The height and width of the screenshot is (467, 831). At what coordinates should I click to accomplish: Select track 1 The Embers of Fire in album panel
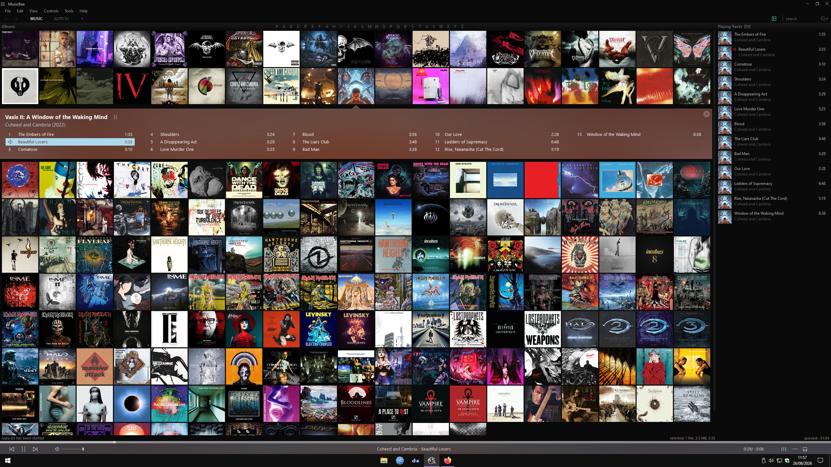70,135
